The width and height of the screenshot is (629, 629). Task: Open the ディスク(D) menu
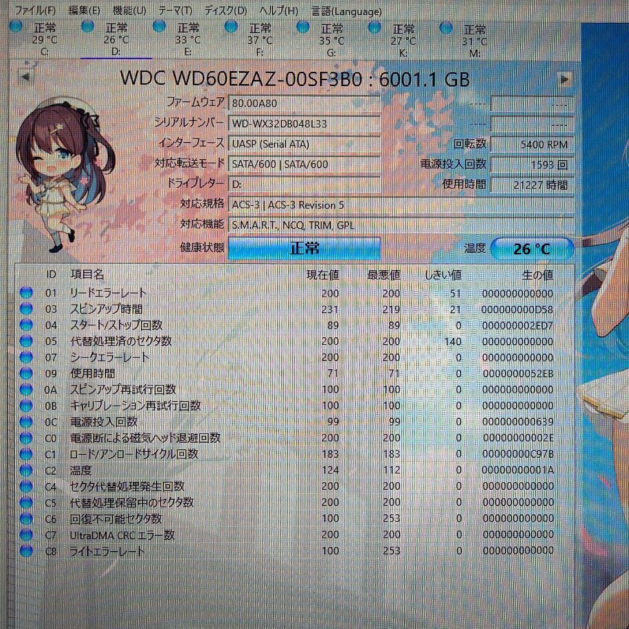225,10
